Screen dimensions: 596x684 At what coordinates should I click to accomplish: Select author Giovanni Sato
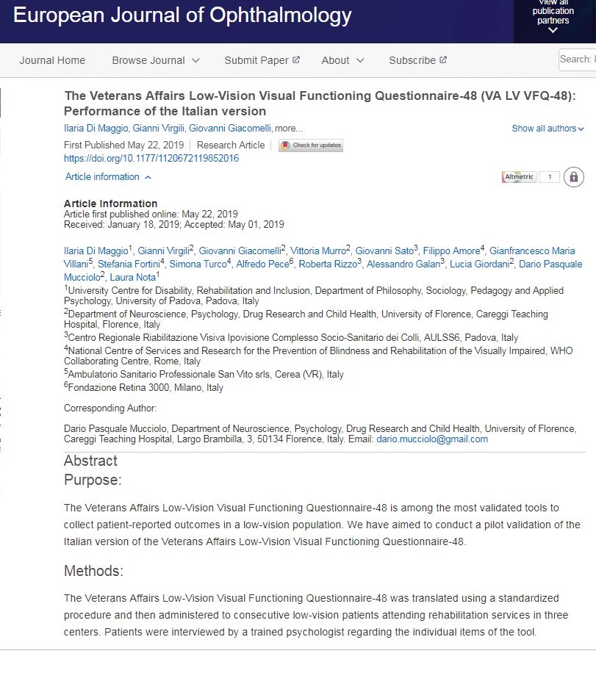pos(384,251)
